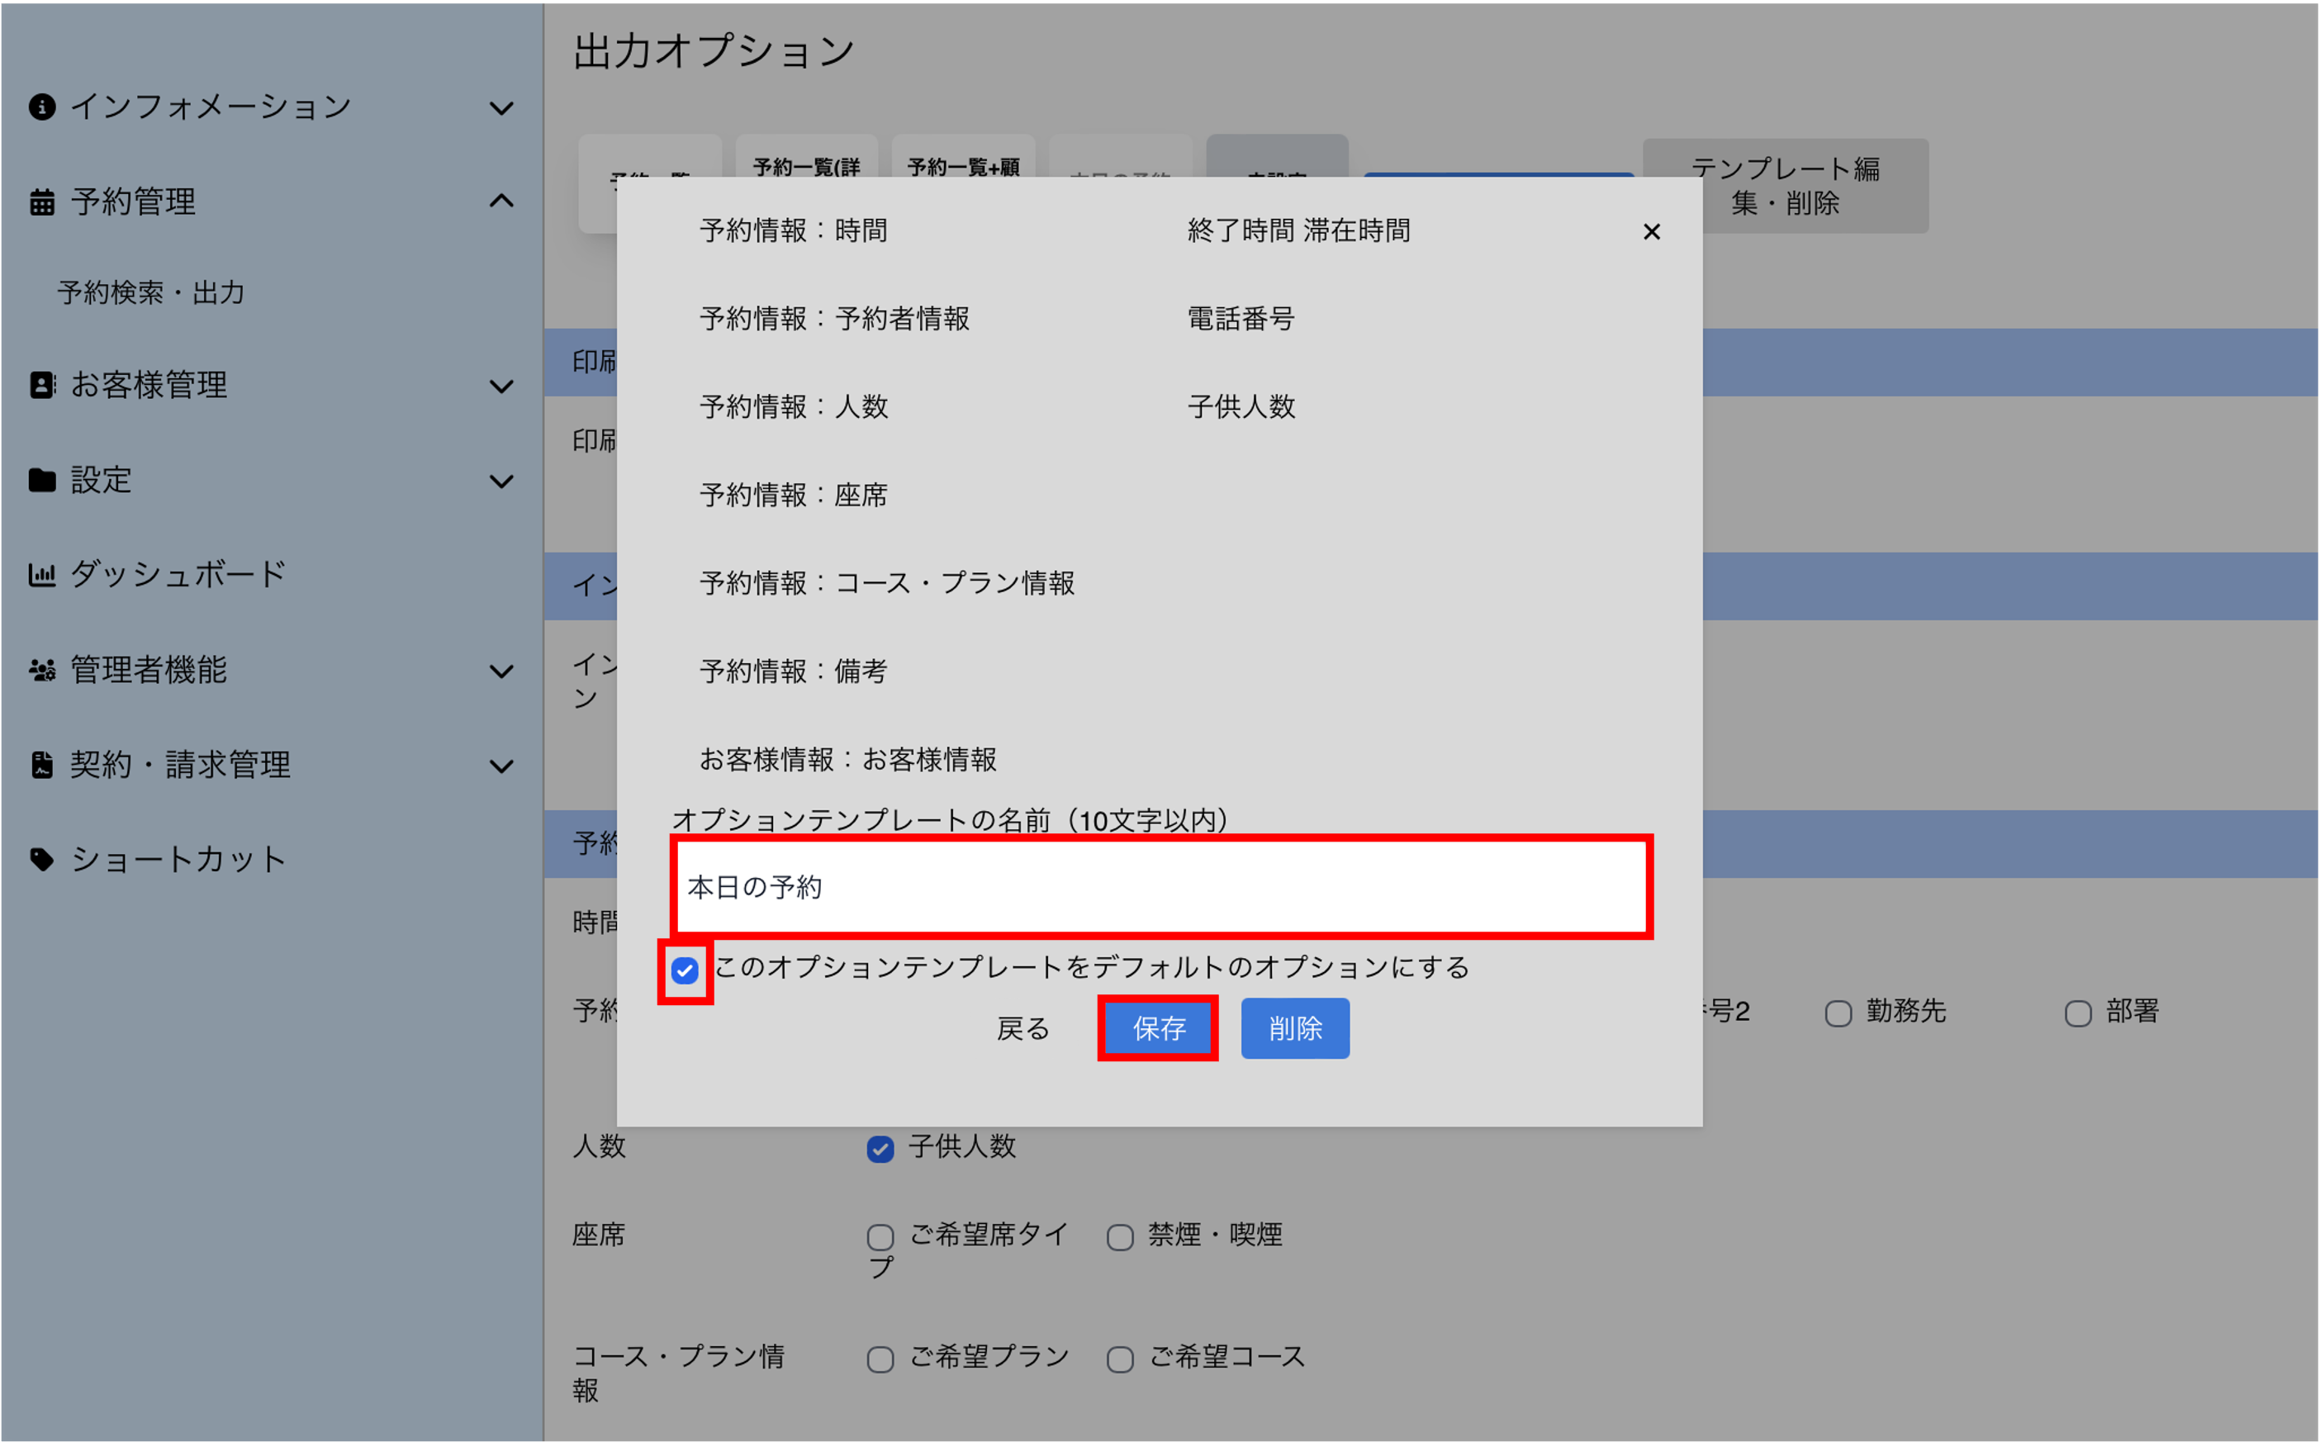The image size is (2320, 1442).
Task: Collapse the 予約管理 menu chevron
Action: point(501,202)
